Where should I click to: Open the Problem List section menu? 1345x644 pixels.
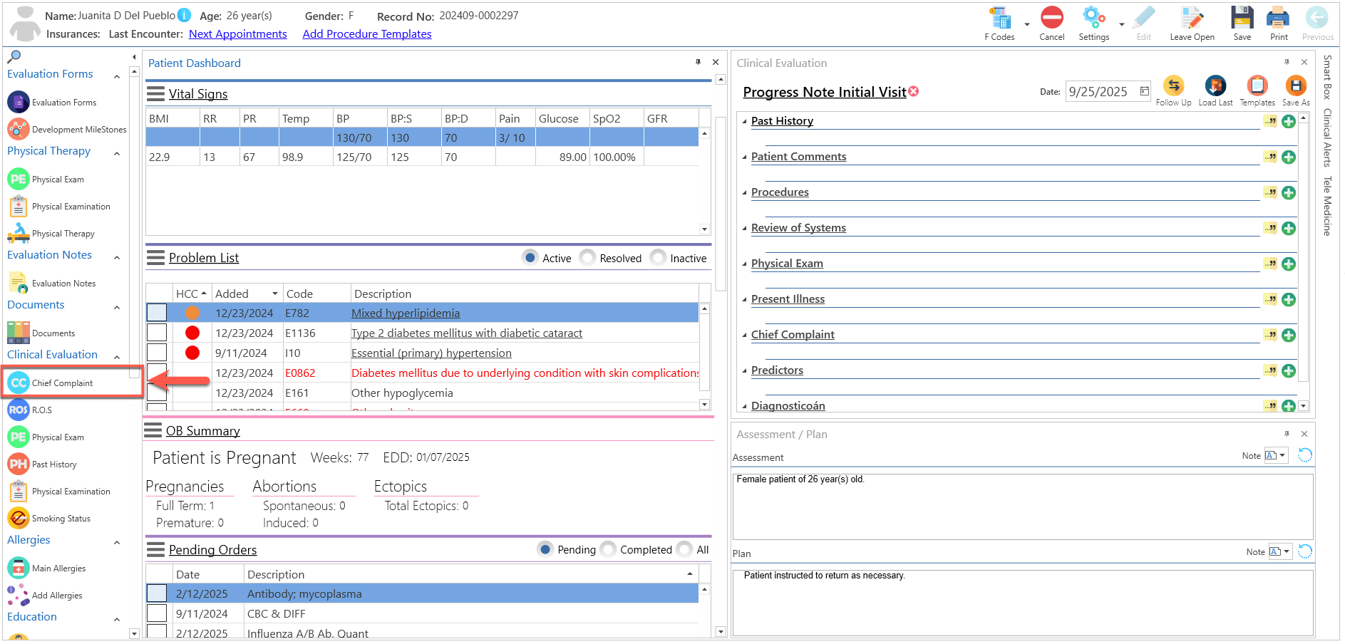pyautogui.click(x=155, y=257)
